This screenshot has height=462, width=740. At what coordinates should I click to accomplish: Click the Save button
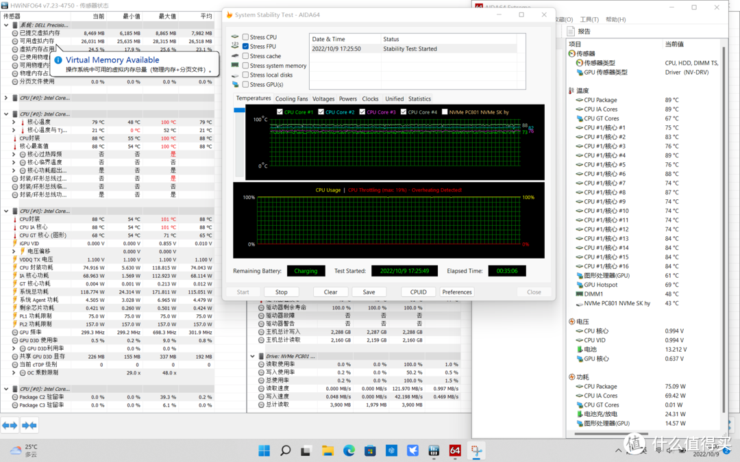(369, 292)
